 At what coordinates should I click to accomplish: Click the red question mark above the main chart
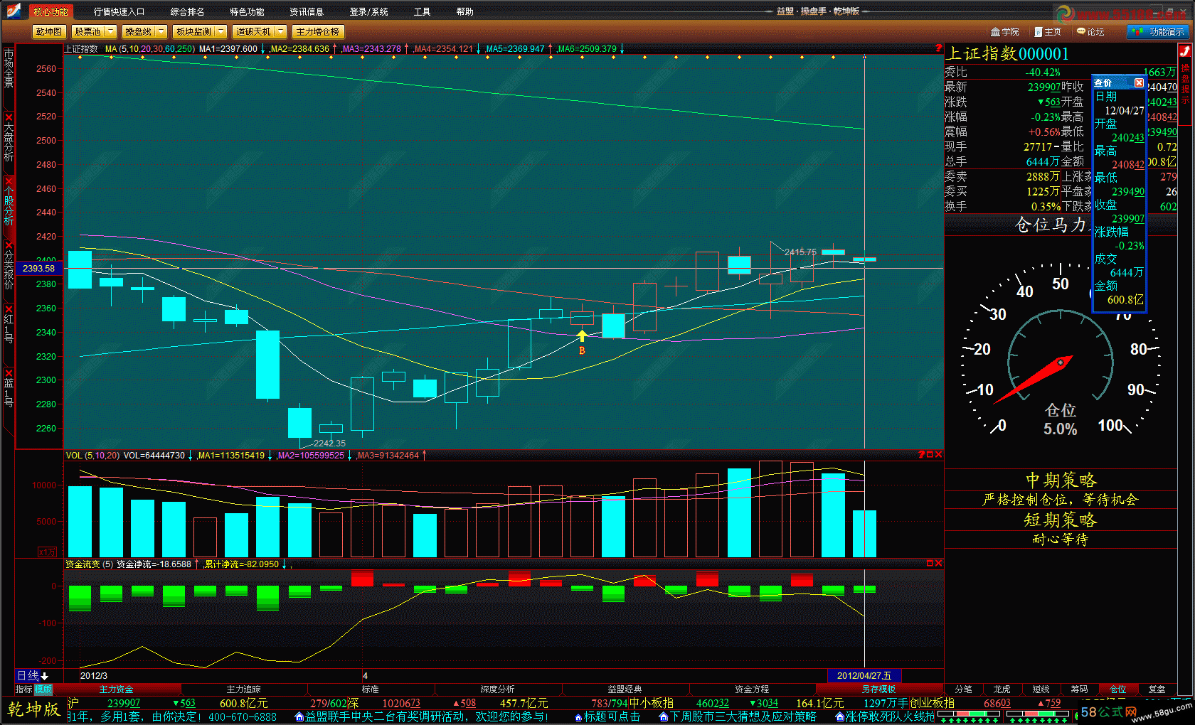point(938,48)
